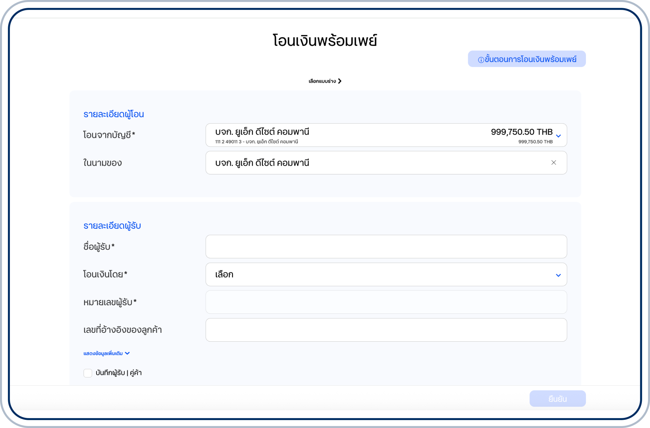Clear the ในนามของ field with X icon
This screenshot has width=650, height=428.
[x=553, y=163]
